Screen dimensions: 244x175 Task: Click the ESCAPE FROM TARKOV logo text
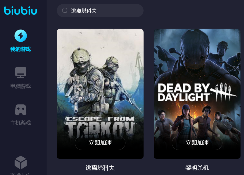pyautogui.click(x=100, y=127)
